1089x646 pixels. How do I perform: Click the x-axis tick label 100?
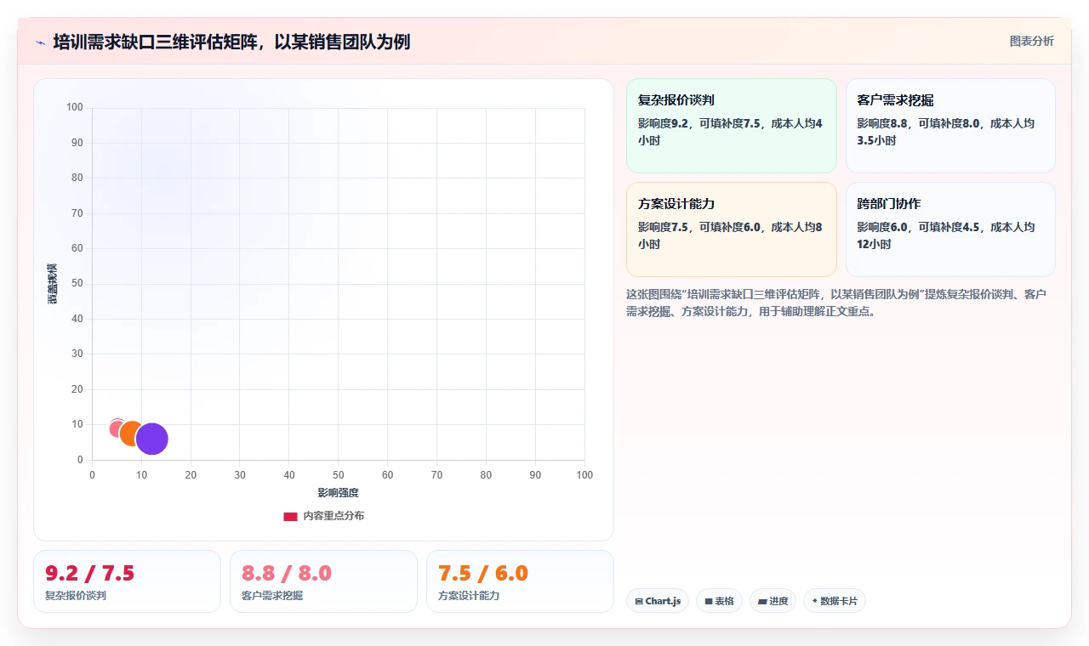click(584, 475)
